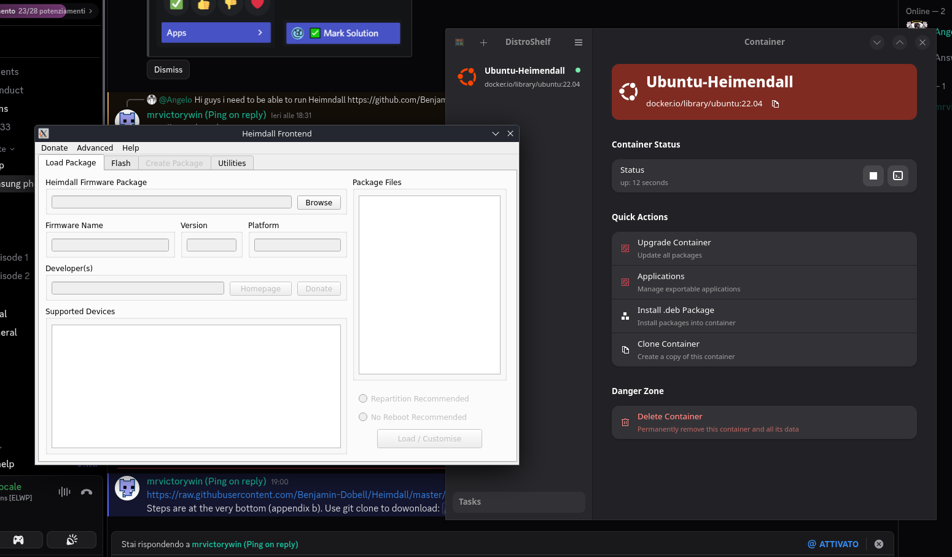Toggle the @ ATTIVATO mention ping
This screenshot has height=557, width=952.
click(x=833, y=544)
